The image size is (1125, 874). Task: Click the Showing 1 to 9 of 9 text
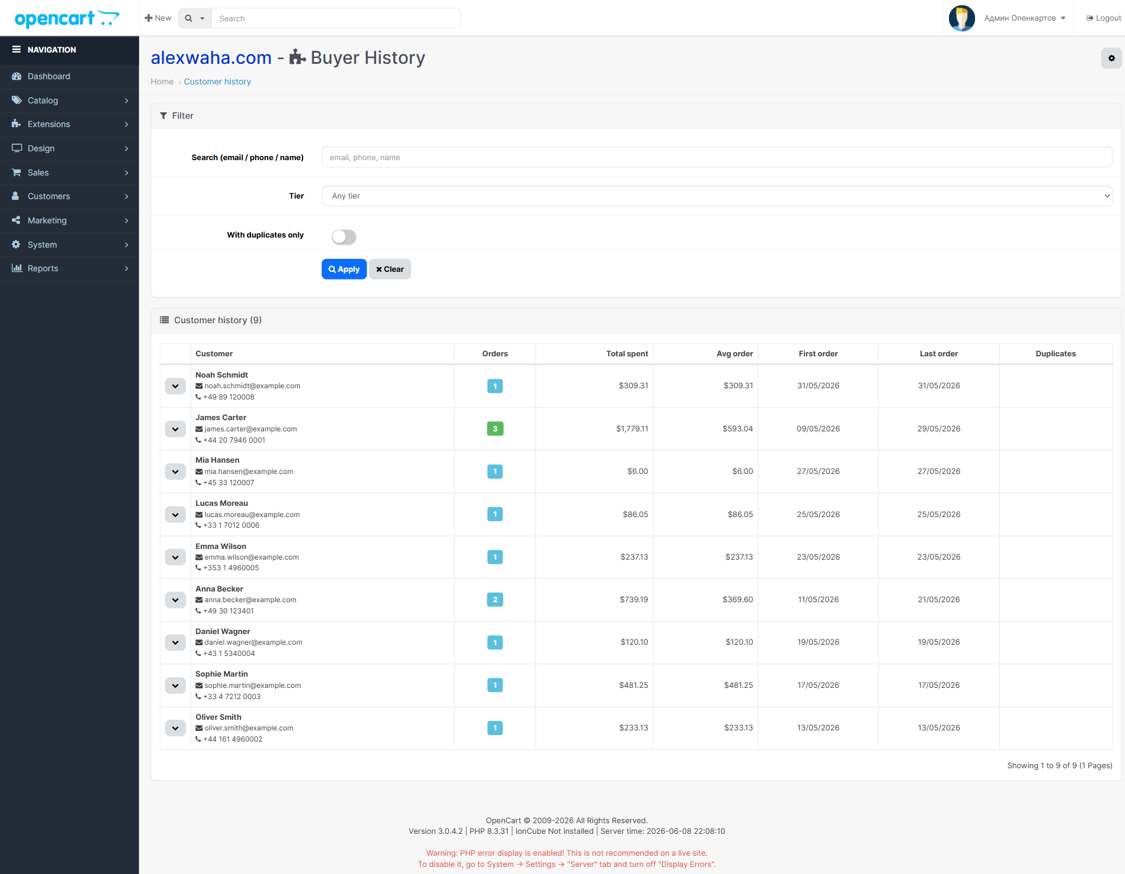pyautogui.click(x=1059, y=766)
